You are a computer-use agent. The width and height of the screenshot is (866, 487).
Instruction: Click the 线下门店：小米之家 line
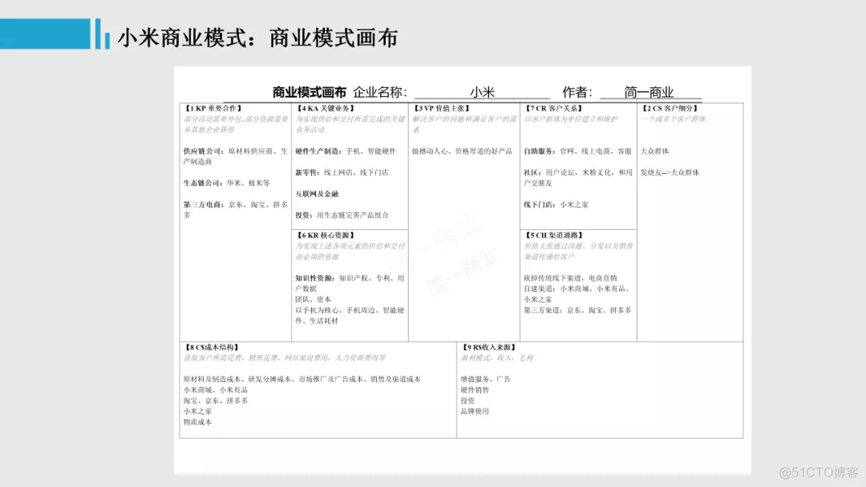(556, 204)
